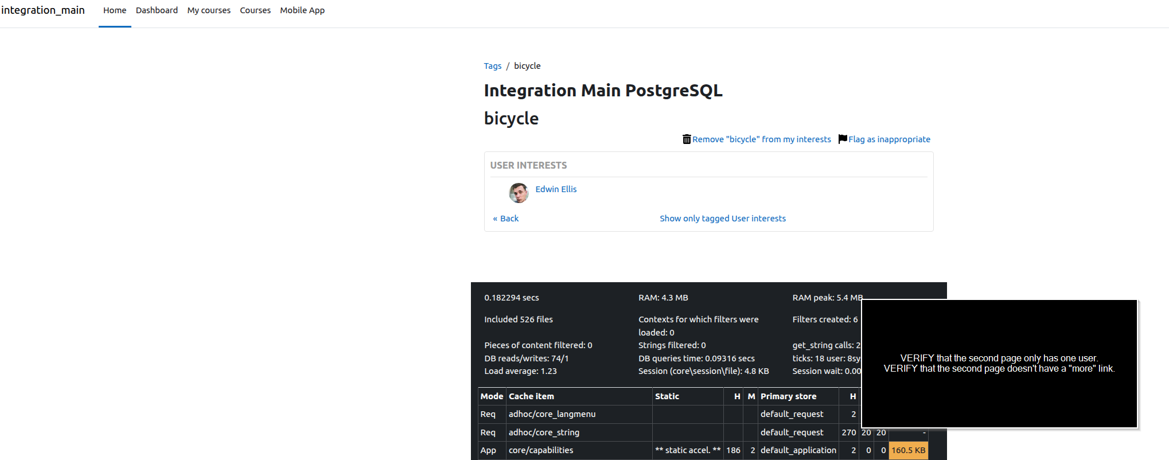Follow the Tags breadcrumb link
The height and width of the screenshot is (460, 1169).
(x=493, y=66)
